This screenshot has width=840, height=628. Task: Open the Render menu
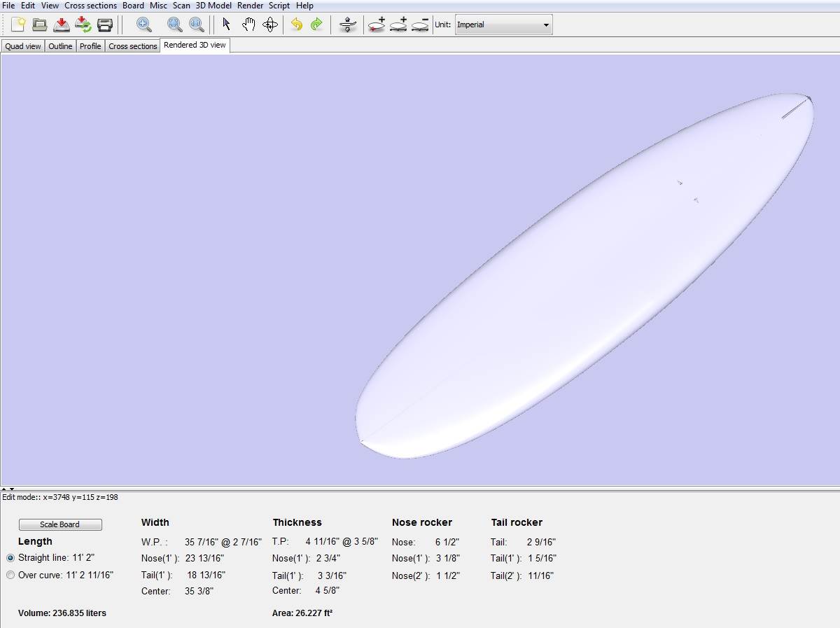[250, 6]
